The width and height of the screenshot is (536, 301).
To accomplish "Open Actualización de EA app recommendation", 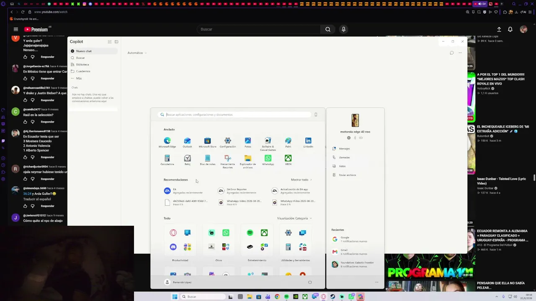I will [x=291, y=191].
